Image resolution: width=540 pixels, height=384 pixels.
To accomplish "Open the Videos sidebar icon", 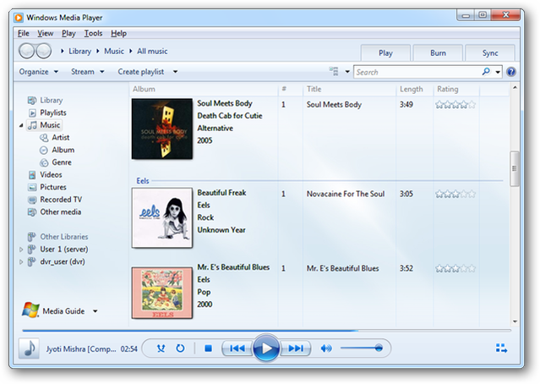I will click(x=32, y=175).
